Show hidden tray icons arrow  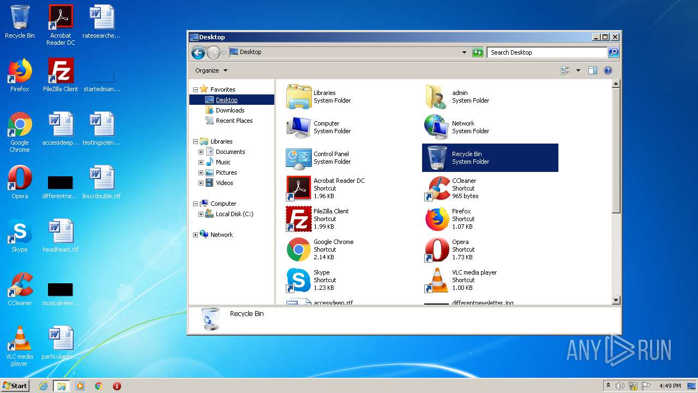(608, 385)
